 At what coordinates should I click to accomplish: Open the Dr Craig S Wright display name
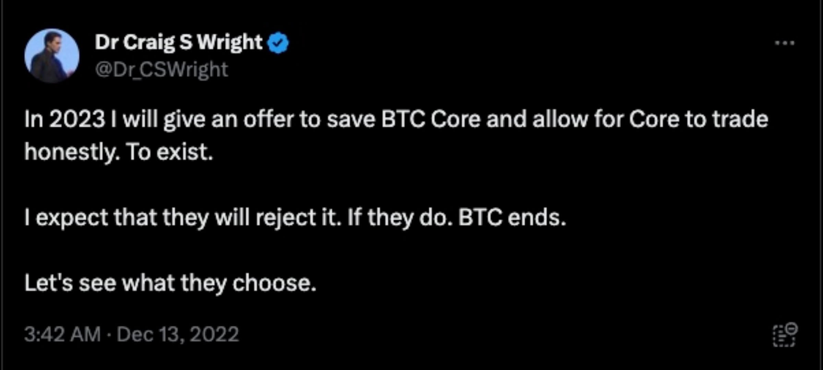pos(178,42)
